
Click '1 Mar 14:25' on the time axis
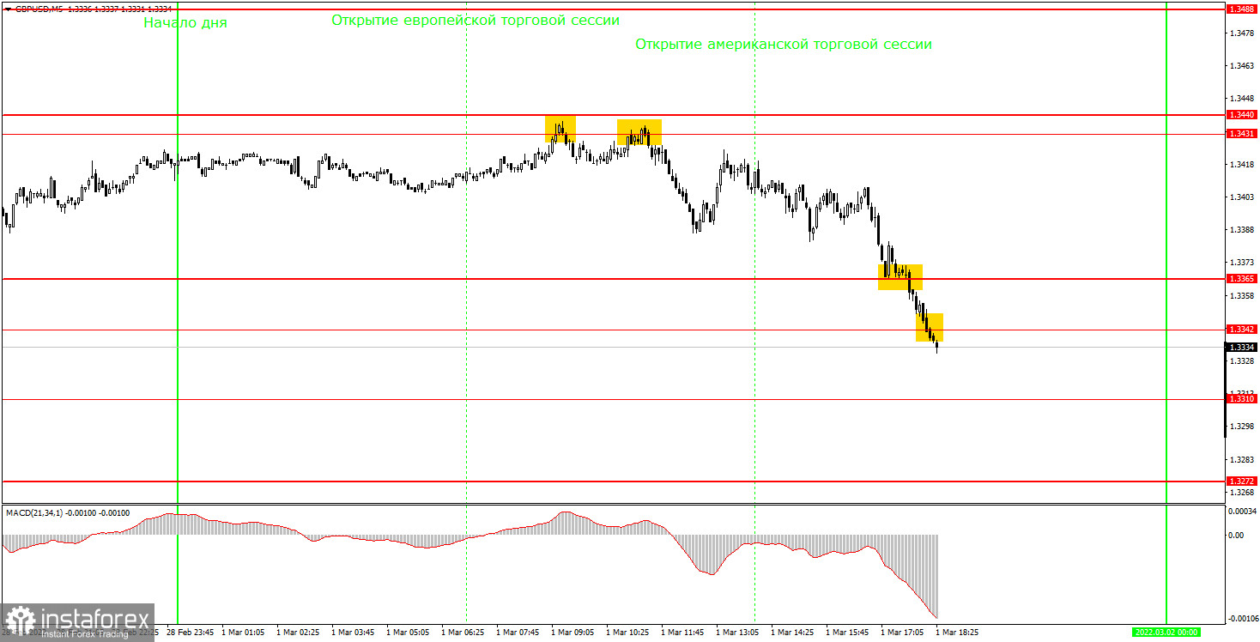point(794,633)
